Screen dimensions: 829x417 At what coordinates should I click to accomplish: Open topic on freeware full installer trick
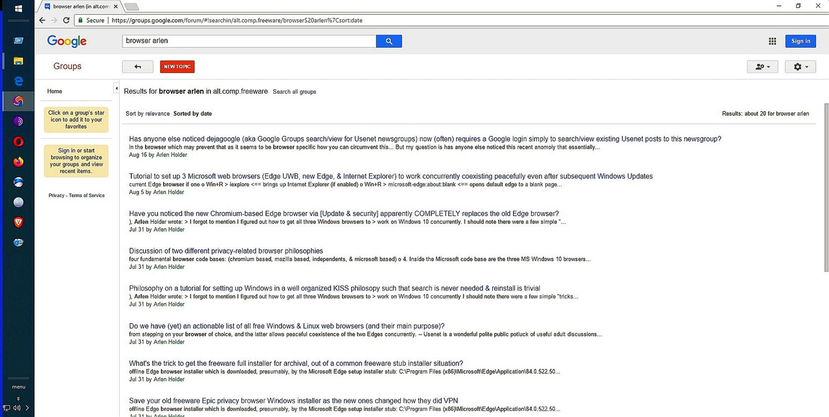pyautogui.click(x=296, y=363)
